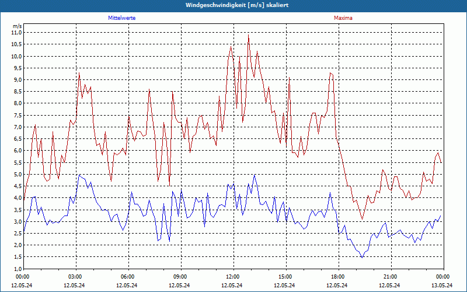467x292 pixels.
Task: Click the 9,5 y-axis label
Action: coord(18,68)
